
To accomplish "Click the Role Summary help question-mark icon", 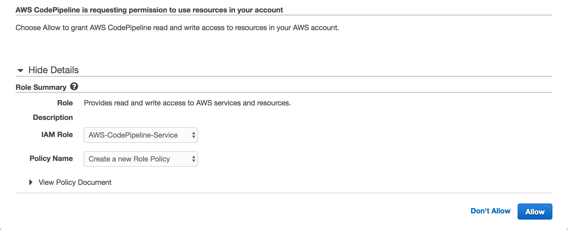I will pos(74,86).
